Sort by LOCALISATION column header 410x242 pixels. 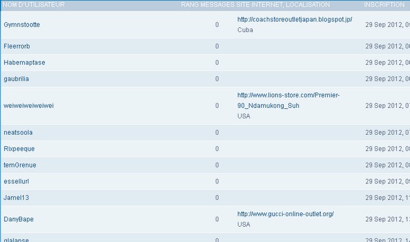[308, 4]
